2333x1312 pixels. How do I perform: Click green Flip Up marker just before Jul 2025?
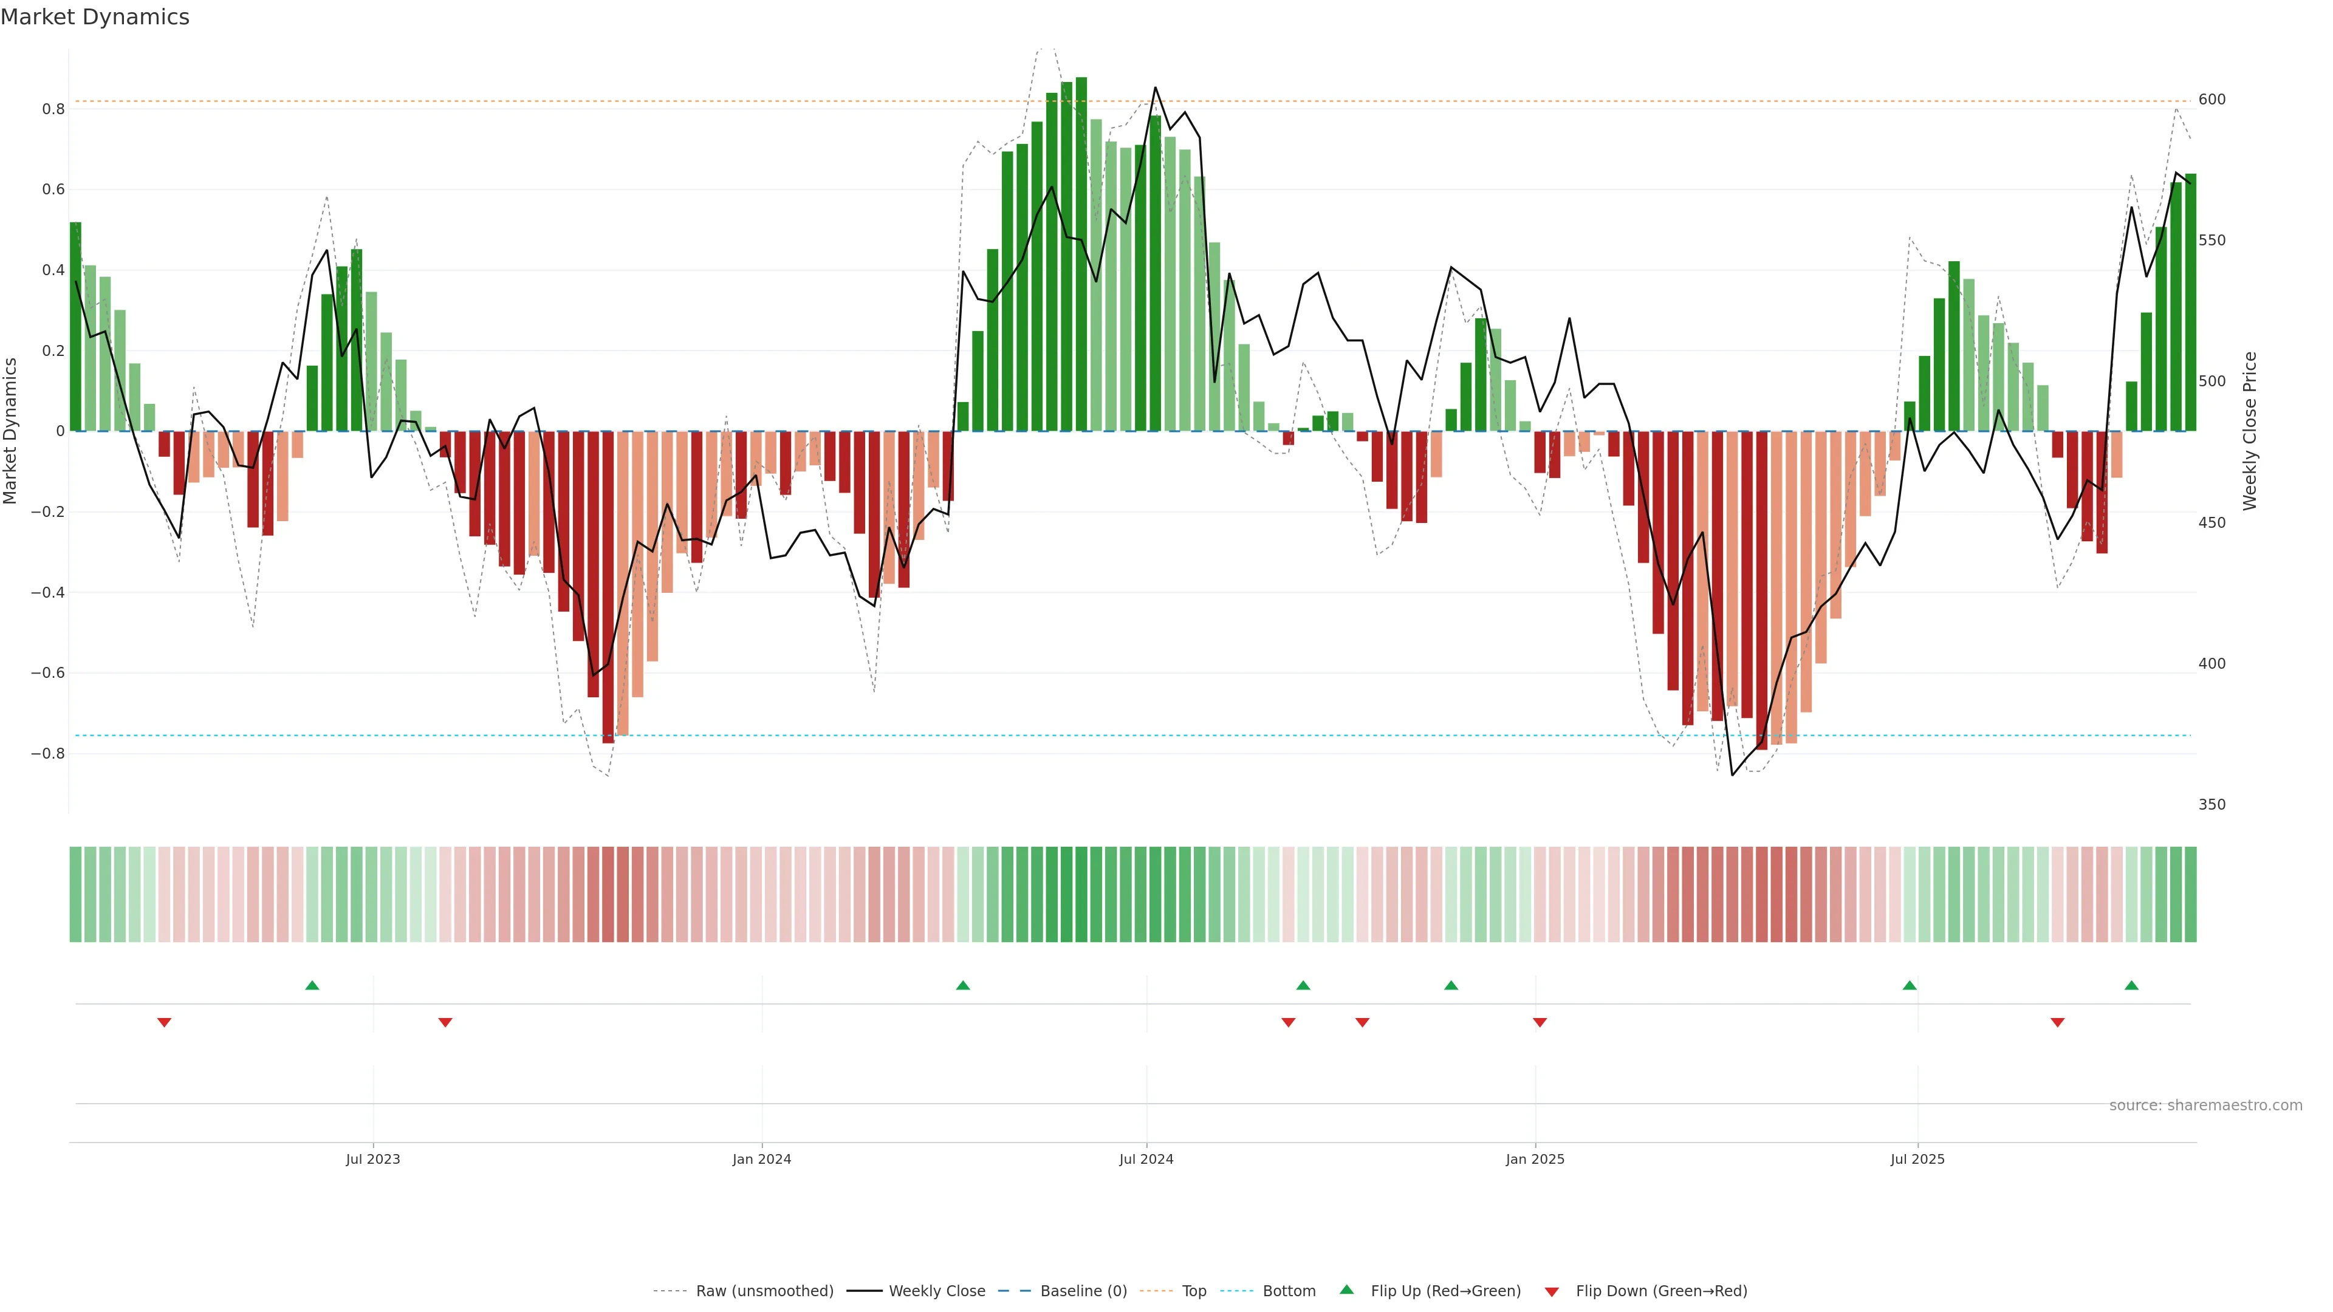(x=1909, y=985)
